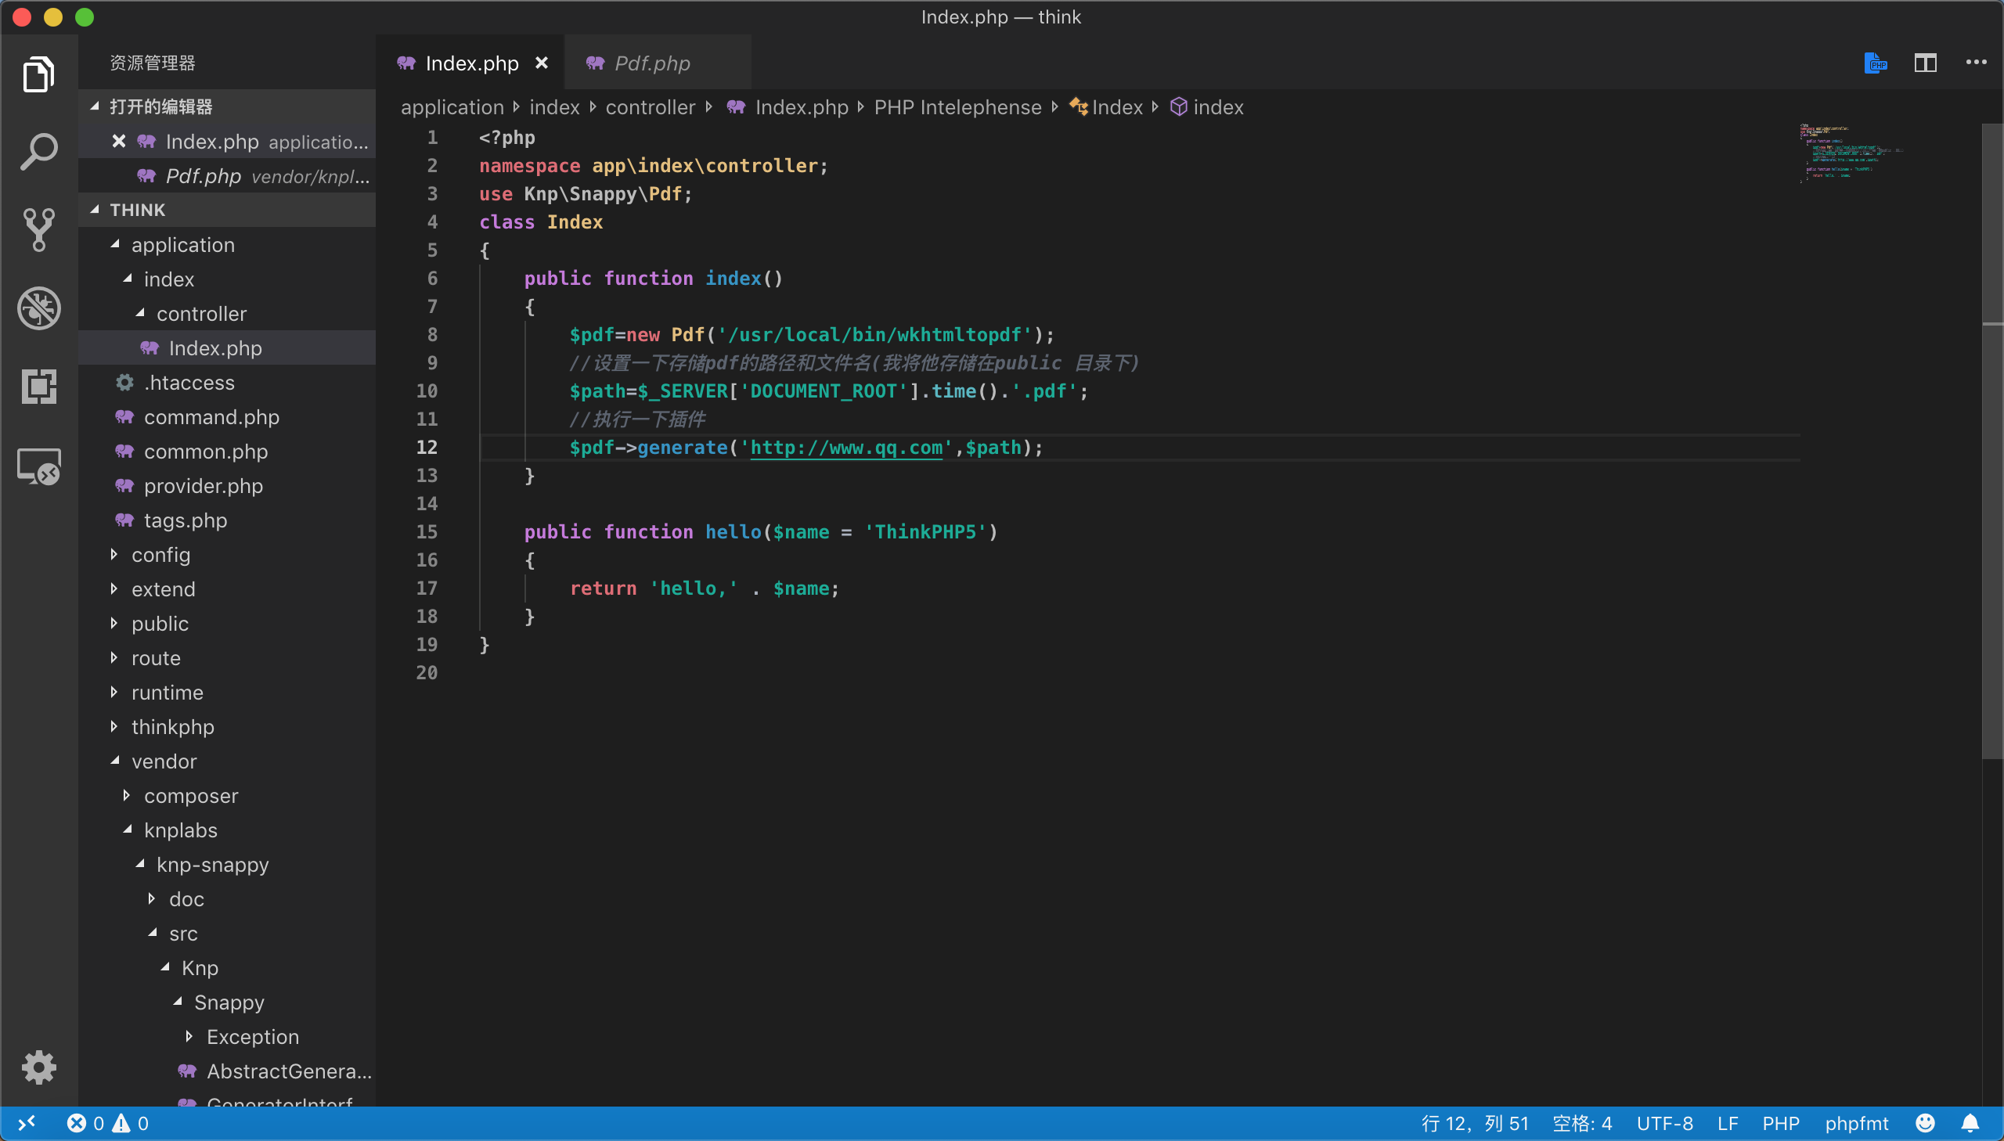
Task: Open the Manage gear icon
Action: tap(38, 1067)
